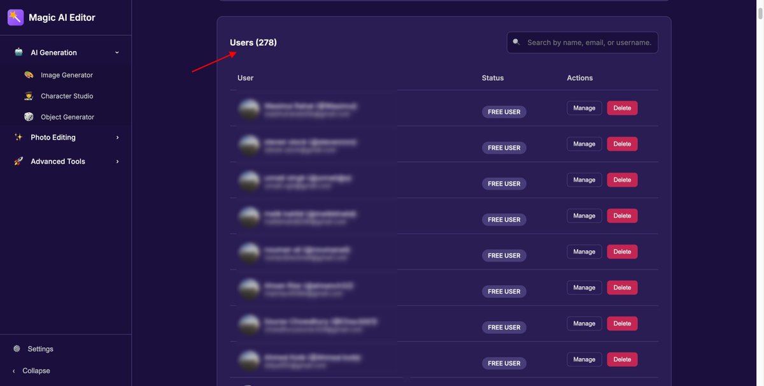This screenshot has height=386, width=764.
Task: Click the Collapse sidebar arrow
Action: tap(15, 371)
